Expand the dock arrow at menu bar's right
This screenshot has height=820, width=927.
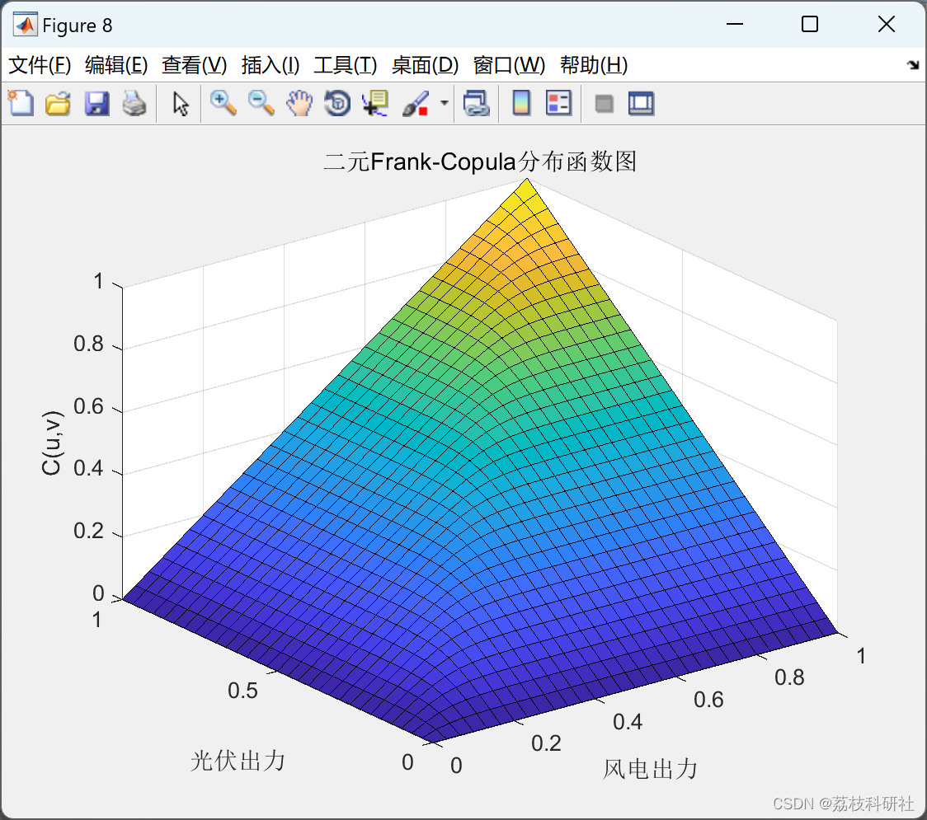913,65
